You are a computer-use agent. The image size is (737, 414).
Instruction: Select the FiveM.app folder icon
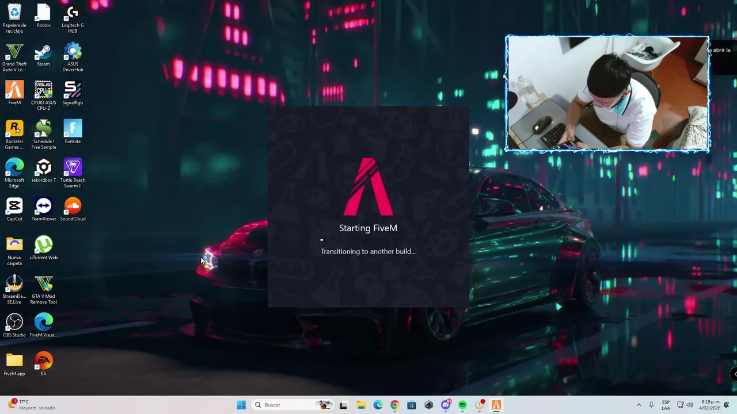(14, 364)
